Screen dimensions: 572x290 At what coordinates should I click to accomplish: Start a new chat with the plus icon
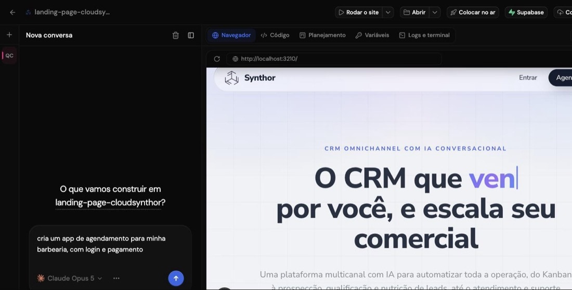pyautogui.click(x=9, y=35)
